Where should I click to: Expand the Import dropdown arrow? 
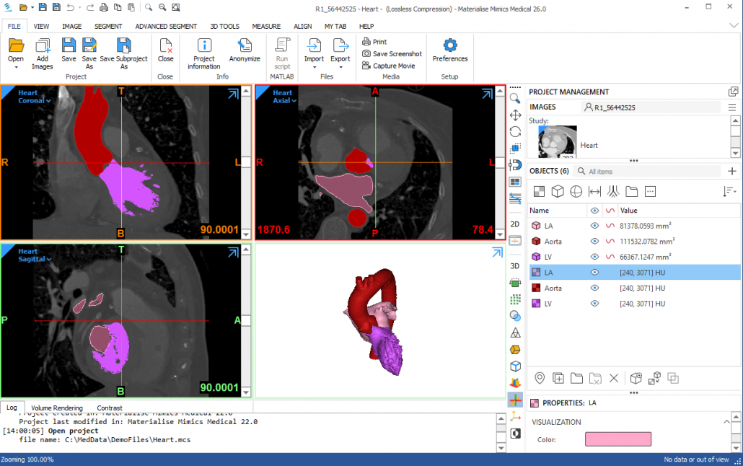(315, 67)
